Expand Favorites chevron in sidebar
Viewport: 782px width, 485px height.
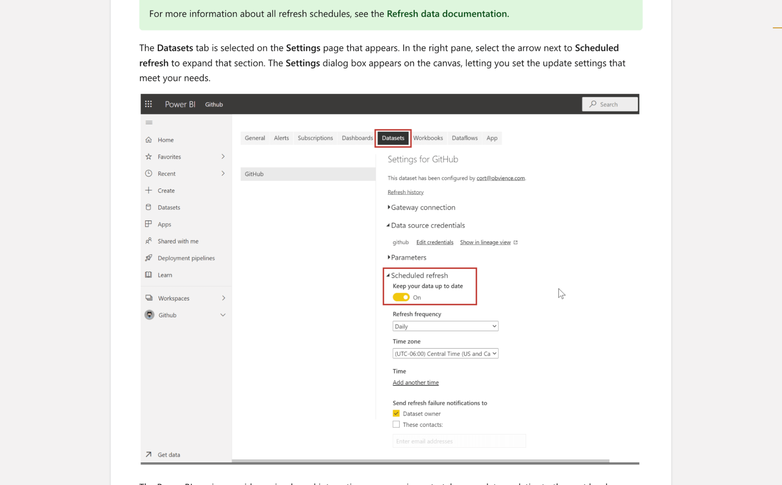pos(223,156)
